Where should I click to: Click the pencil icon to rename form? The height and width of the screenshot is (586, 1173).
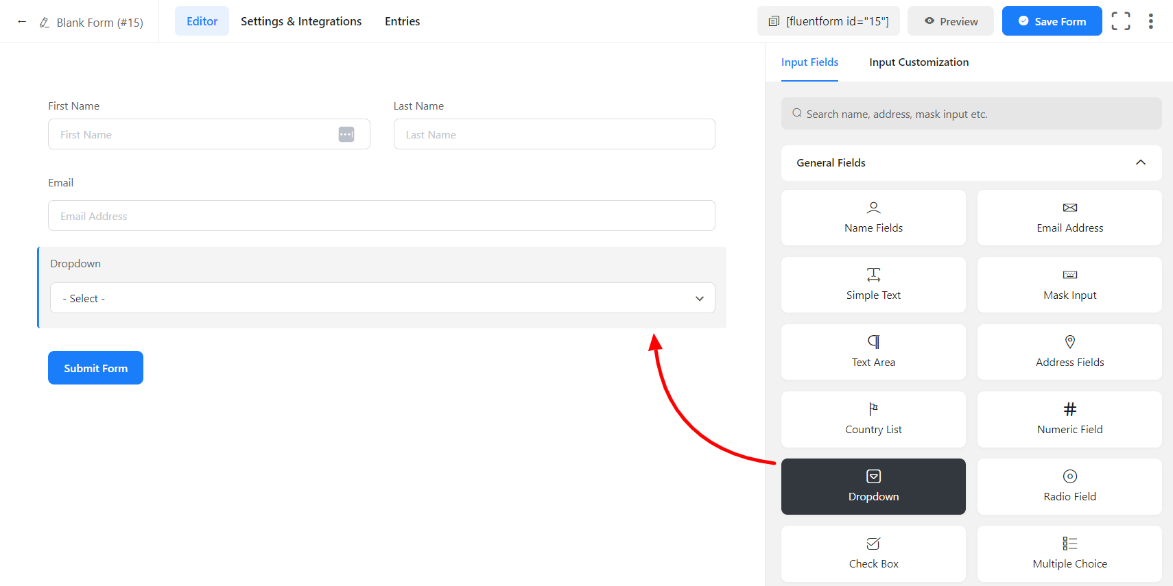pyautogui.click(x=45, y=23)
